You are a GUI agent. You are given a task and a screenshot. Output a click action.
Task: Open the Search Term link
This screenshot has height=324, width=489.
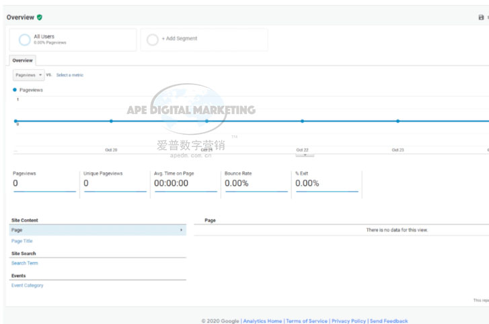[25, 263]
